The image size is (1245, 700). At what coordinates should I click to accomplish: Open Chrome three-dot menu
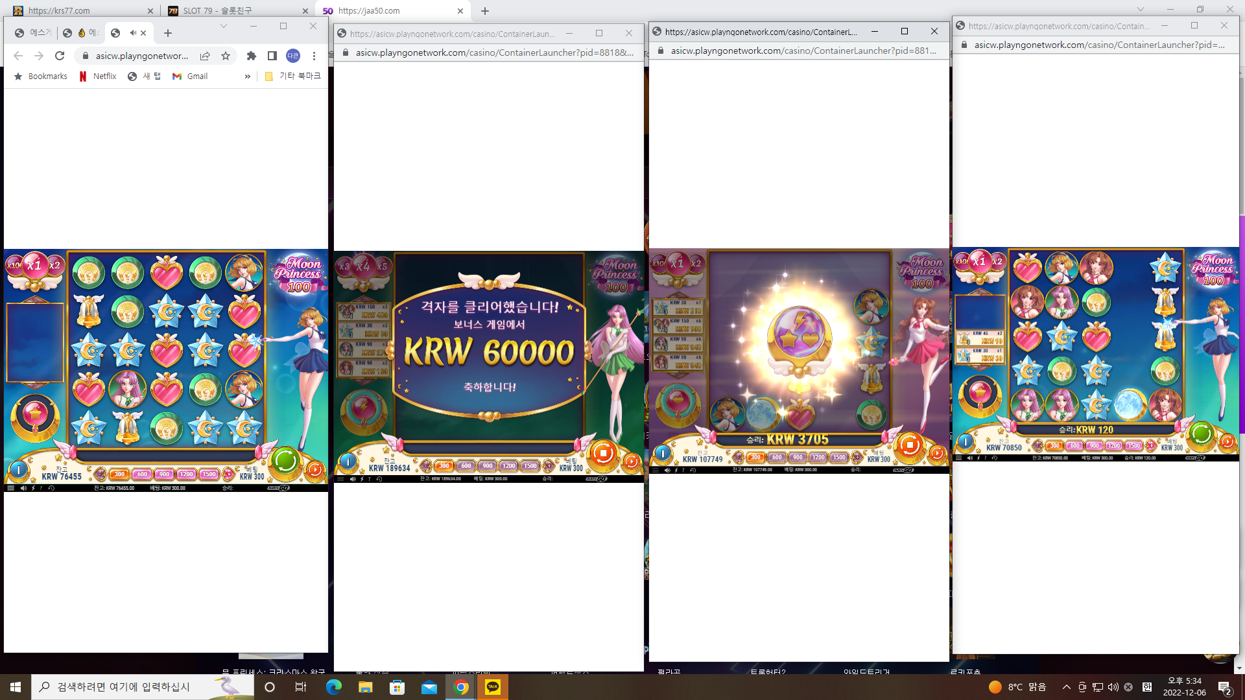tap(314, 56)
